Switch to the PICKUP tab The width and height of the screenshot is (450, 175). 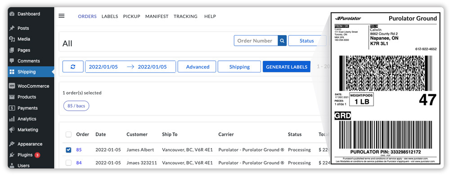131,16
